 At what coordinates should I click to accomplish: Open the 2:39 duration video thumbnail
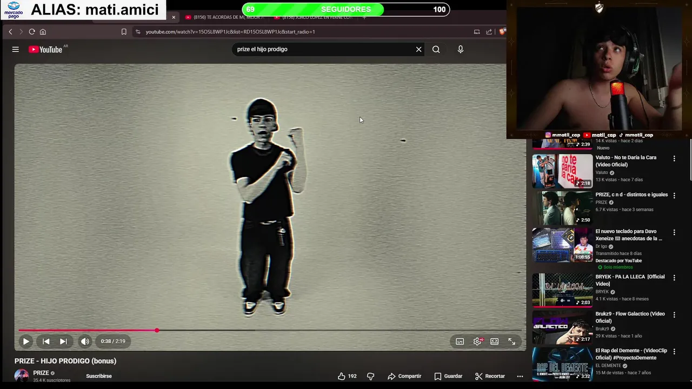(x=562, y=144)
